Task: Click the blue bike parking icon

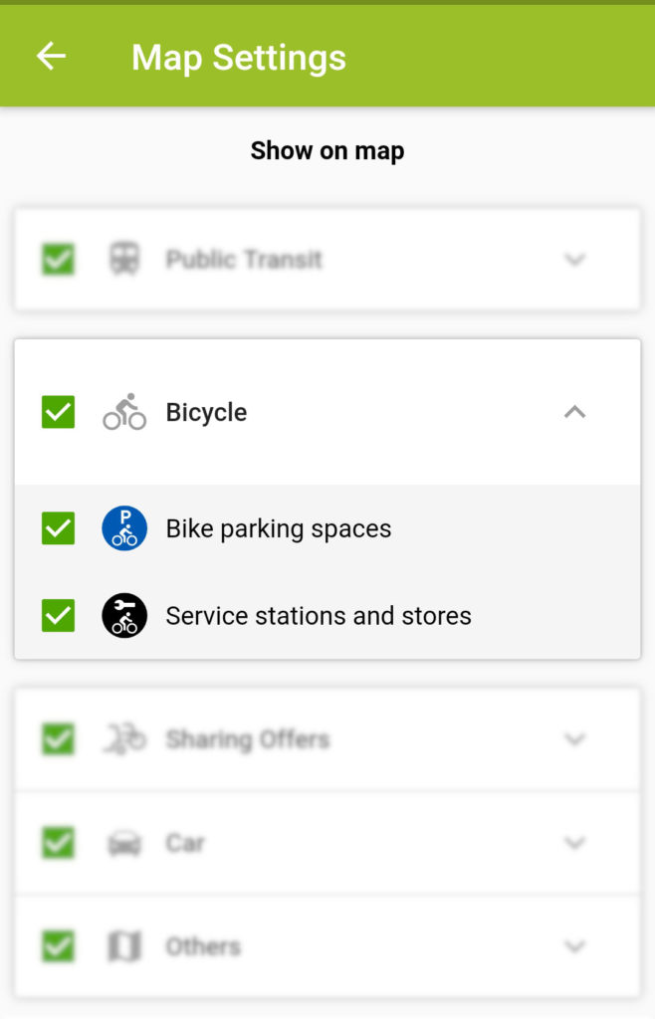Action: click(124, 528)
